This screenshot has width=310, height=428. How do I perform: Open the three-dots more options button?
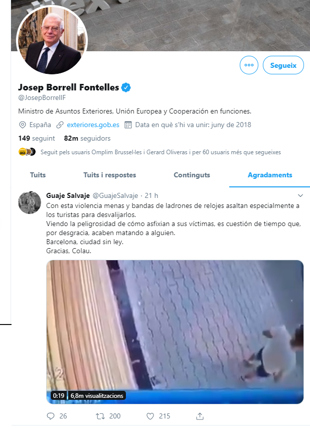(x=249, y=65)
